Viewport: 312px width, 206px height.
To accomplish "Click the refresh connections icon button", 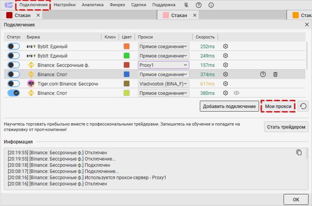I will click(x=303, y=106).
